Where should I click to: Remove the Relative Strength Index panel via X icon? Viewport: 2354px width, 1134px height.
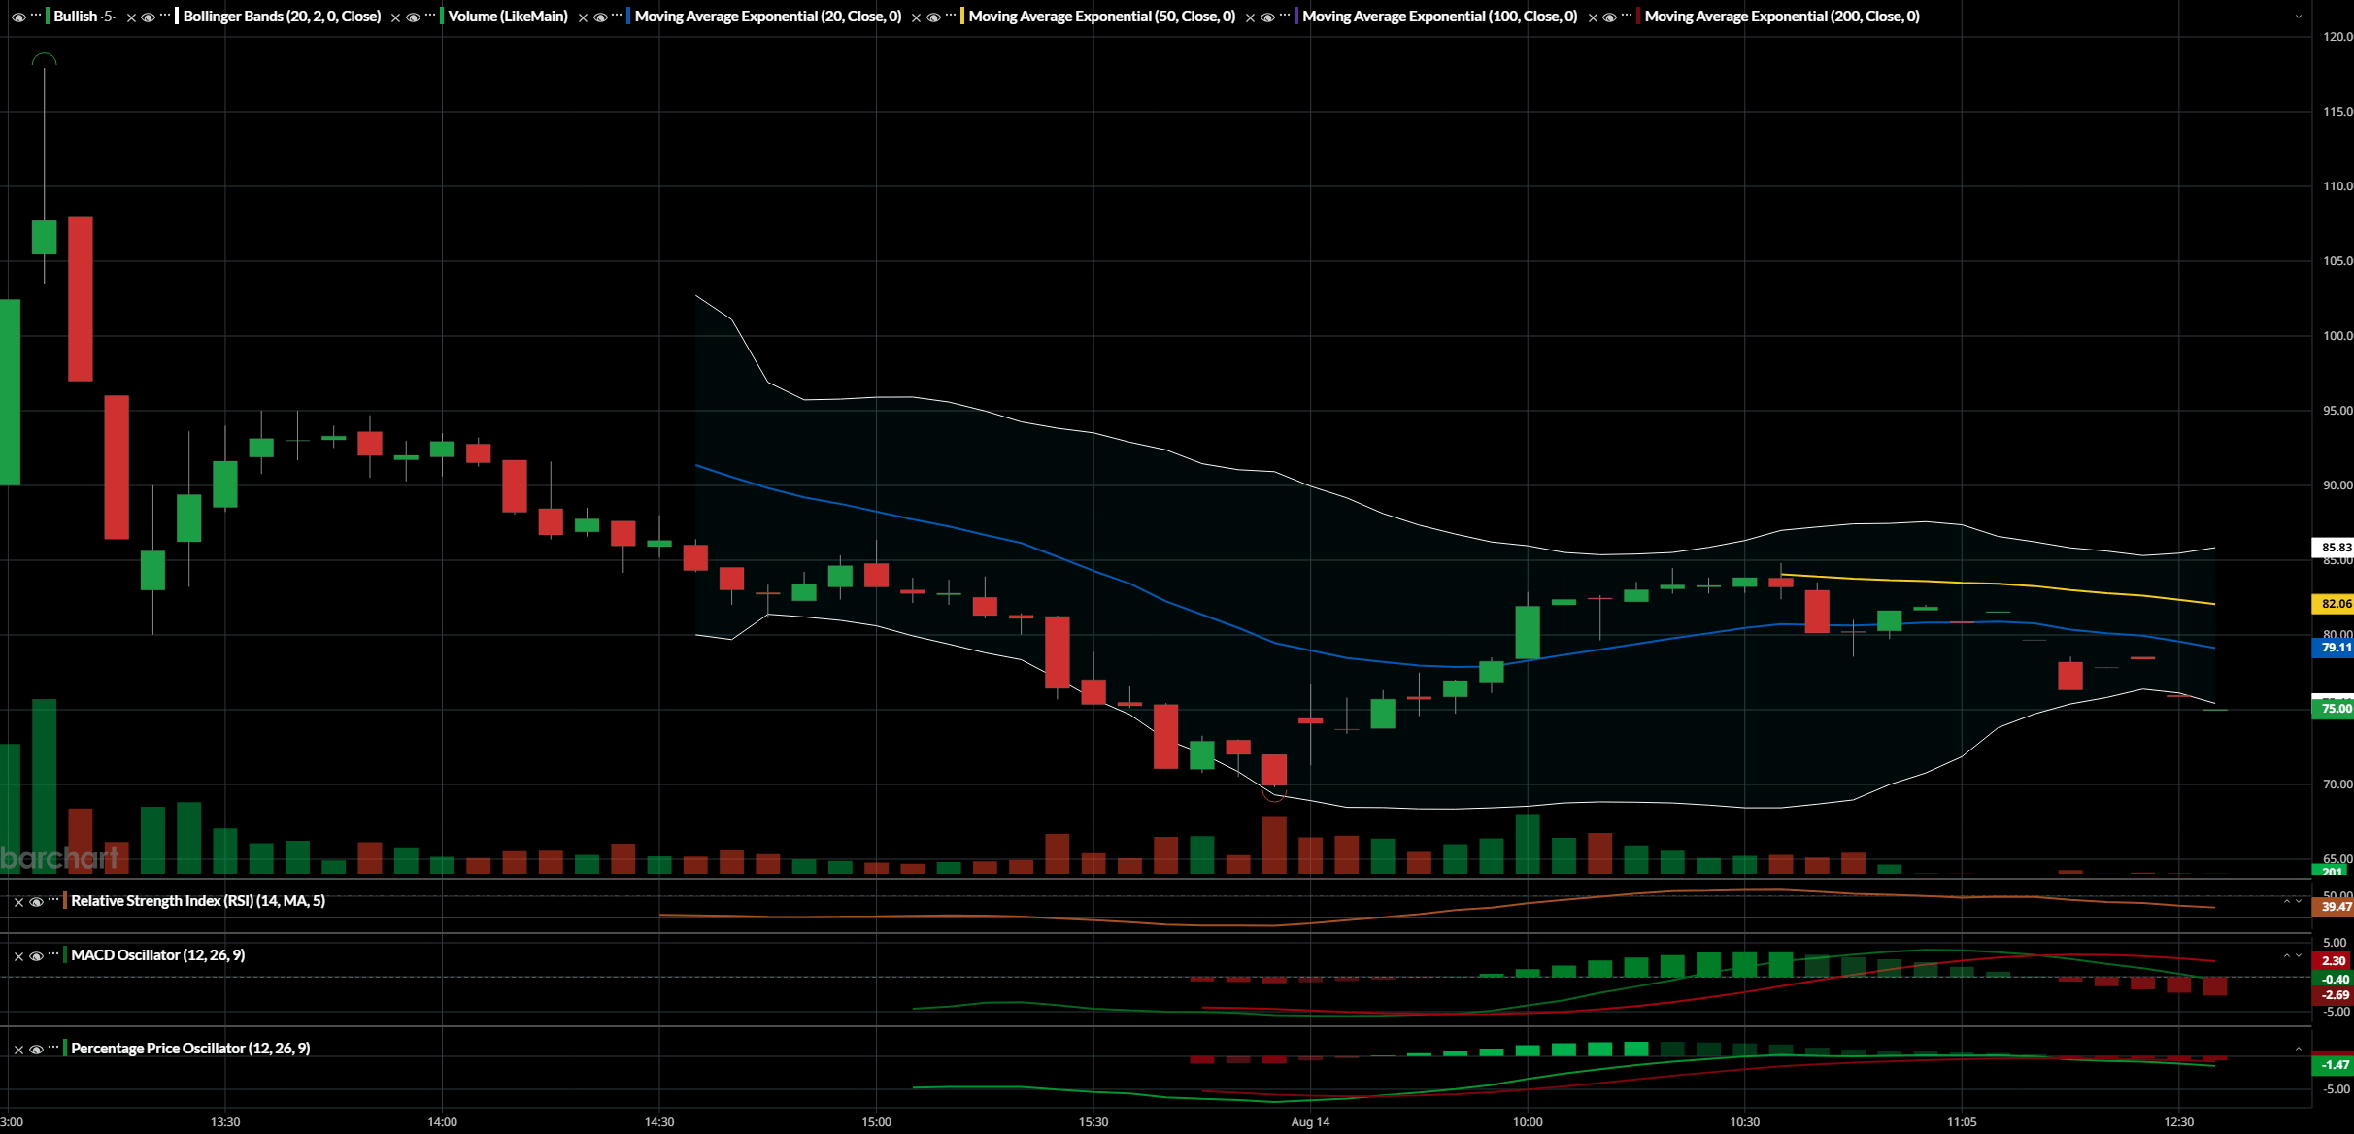[18, 901]
